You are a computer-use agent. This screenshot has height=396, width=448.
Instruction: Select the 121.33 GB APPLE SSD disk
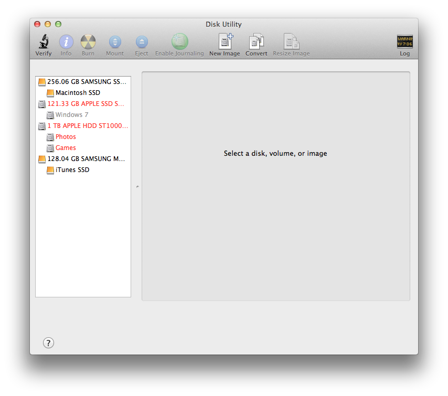pyautogui.click(x=83, y=104)
